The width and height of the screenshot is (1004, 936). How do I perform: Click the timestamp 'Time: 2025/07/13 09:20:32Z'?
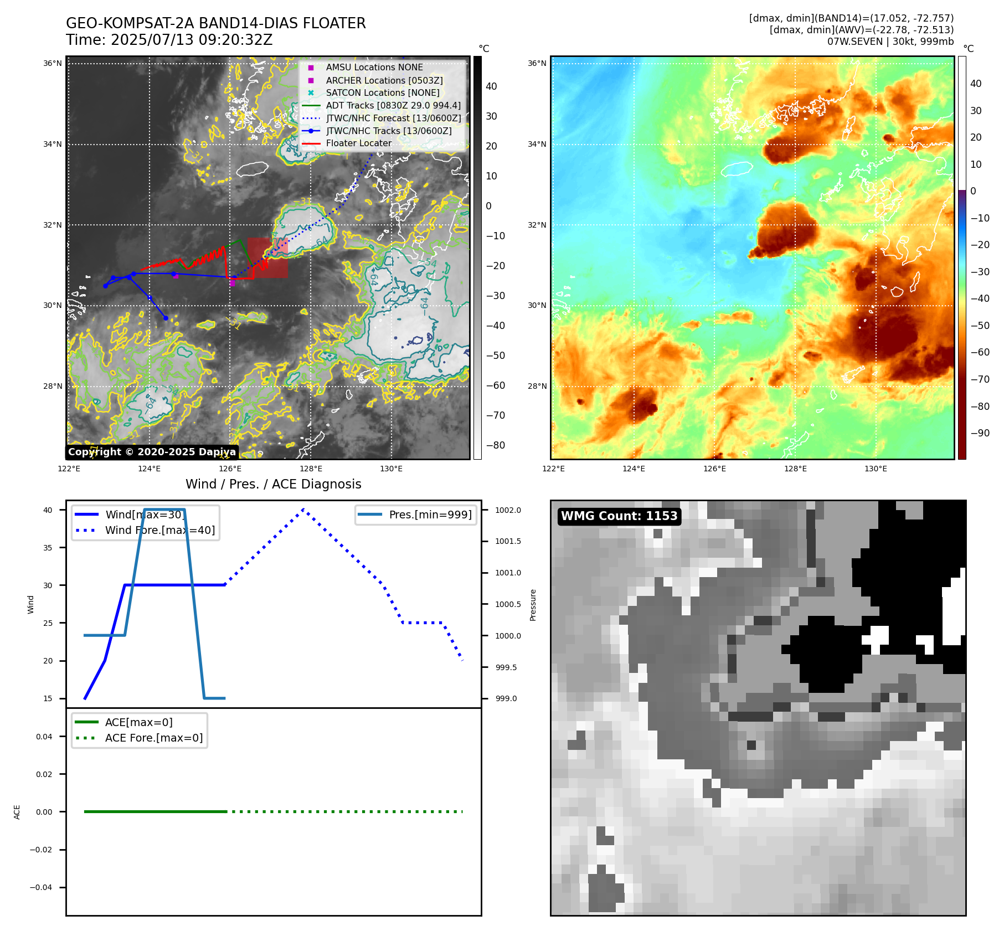click(x=169, y=40)
